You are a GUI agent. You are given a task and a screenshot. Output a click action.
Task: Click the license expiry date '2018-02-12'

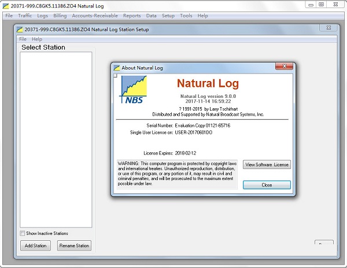[186, 153]
